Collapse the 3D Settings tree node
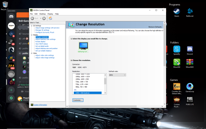Image resolution: width=206 pixels, height=129 pixels. [31, 25]
